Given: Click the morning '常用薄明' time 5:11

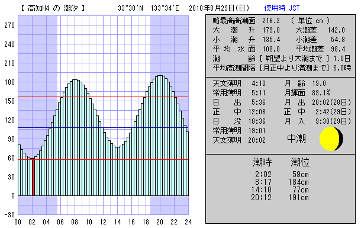Looking at the screenshot, I should click(258, 93).
